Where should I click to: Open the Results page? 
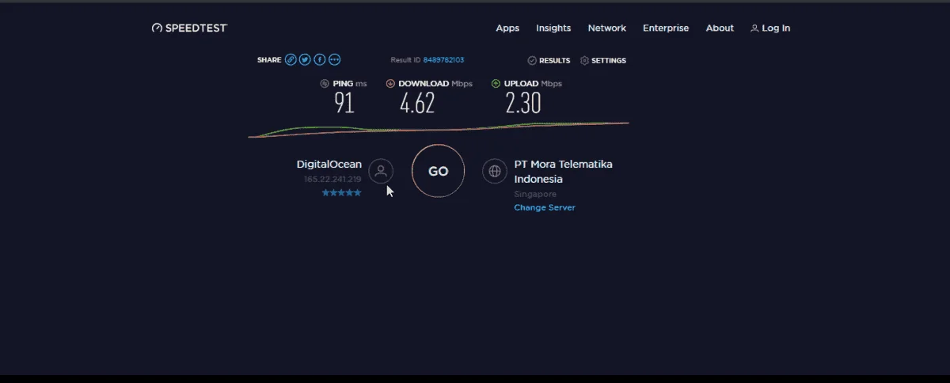[549, 60]
